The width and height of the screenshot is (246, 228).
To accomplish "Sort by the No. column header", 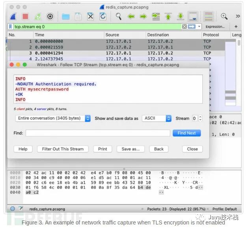I will [20, 35].
